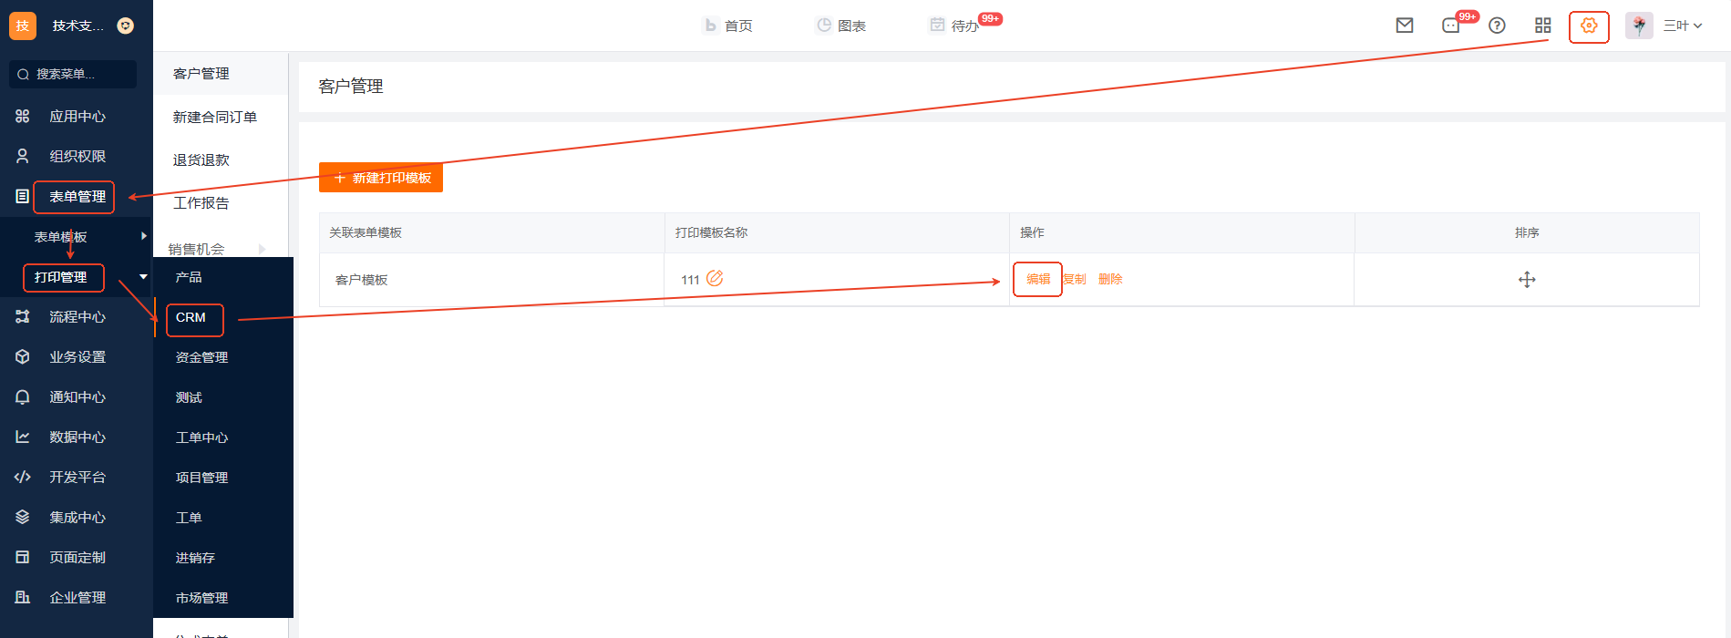This screenshot has height=638, width=1731.
Task: Expand the 表单模板 submenu arrow
Action: [144, 236]
